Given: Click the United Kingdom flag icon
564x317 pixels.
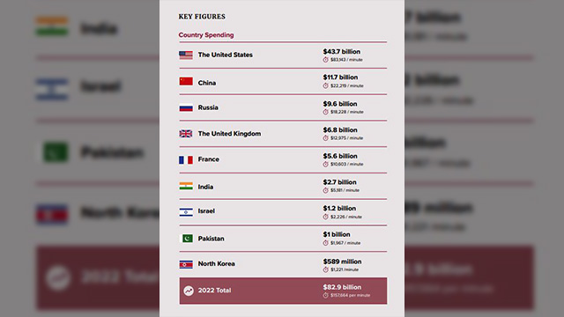Looking at the screenshot, I should click(186, 134).
